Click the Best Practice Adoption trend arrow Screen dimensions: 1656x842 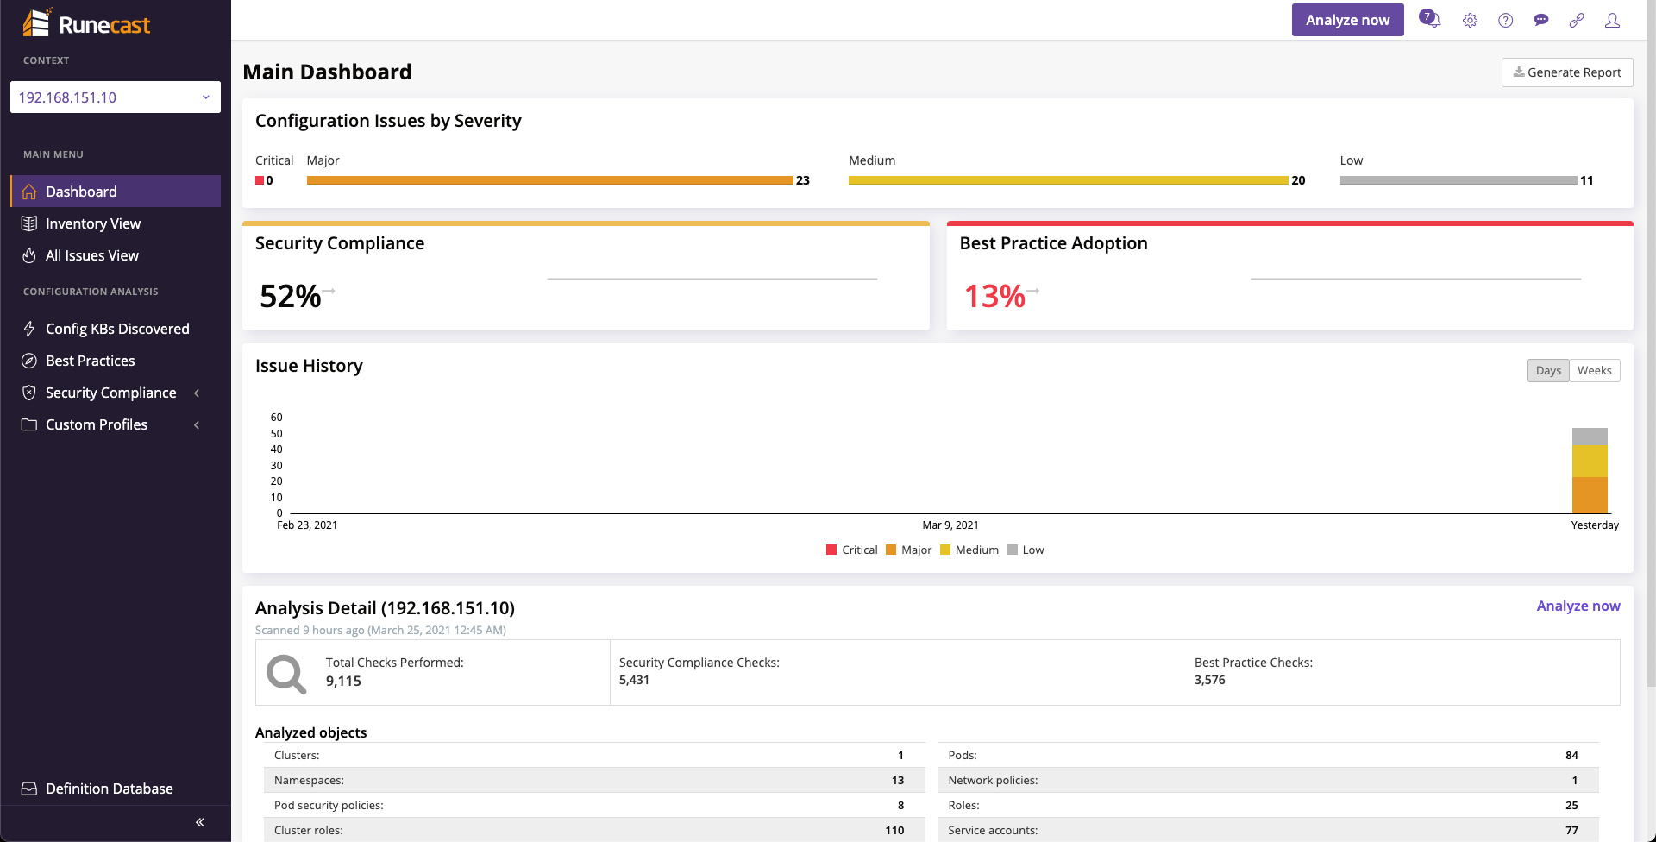point(1033,291)
